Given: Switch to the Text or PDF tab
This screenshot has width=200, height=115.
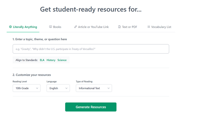Looking at the screenshot, I should (128, 27).
